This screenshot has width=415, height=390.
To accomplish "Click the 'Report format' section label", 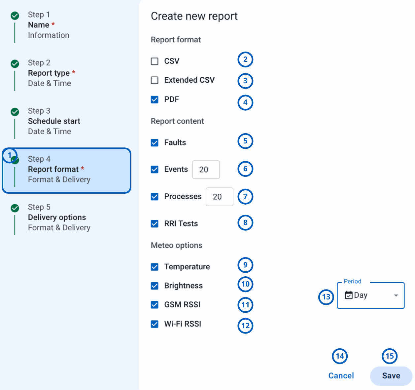I will pos(176,40).
